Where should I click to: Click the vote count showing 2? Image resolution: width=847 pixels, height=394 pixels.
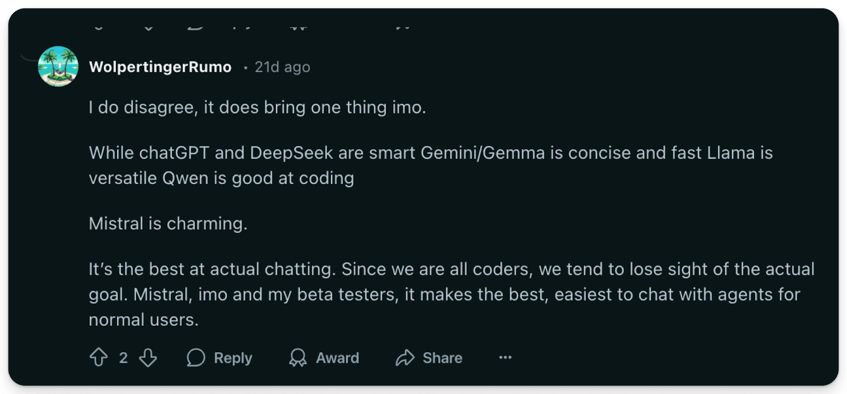[123, 358]
